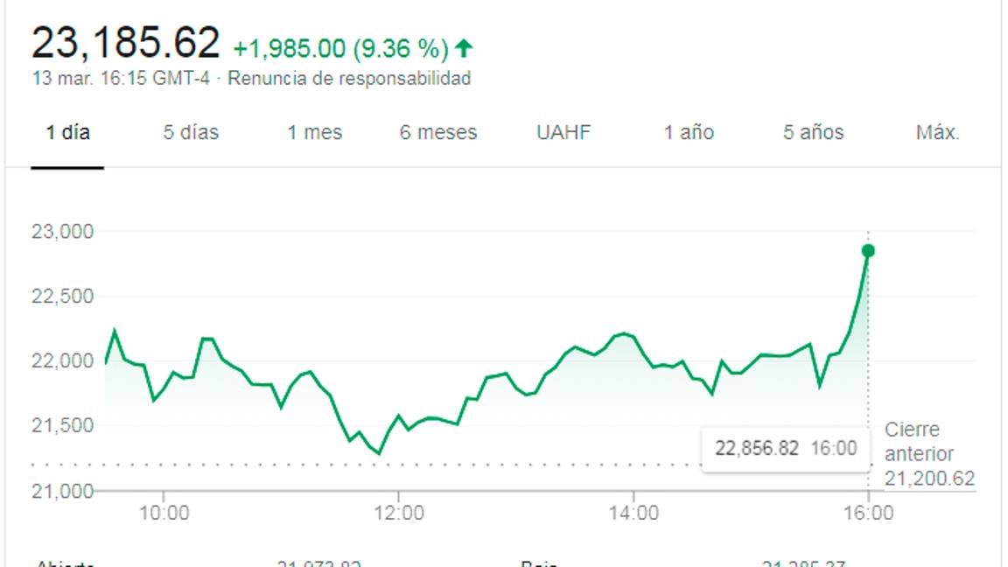Screen dimensions: 1008x567
Task: Click the timestamp 13 mar. 16:15 GMT-4
Action: click(120, 78)
